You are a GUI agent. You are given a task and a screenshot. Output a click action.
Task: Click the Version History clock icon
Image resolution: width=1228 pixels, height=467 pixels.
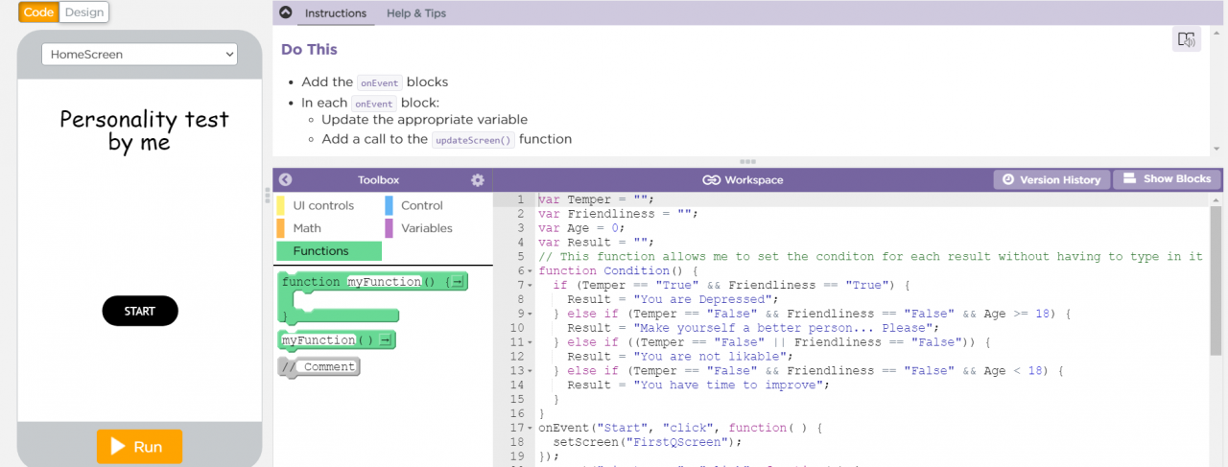pos(1008,179)
